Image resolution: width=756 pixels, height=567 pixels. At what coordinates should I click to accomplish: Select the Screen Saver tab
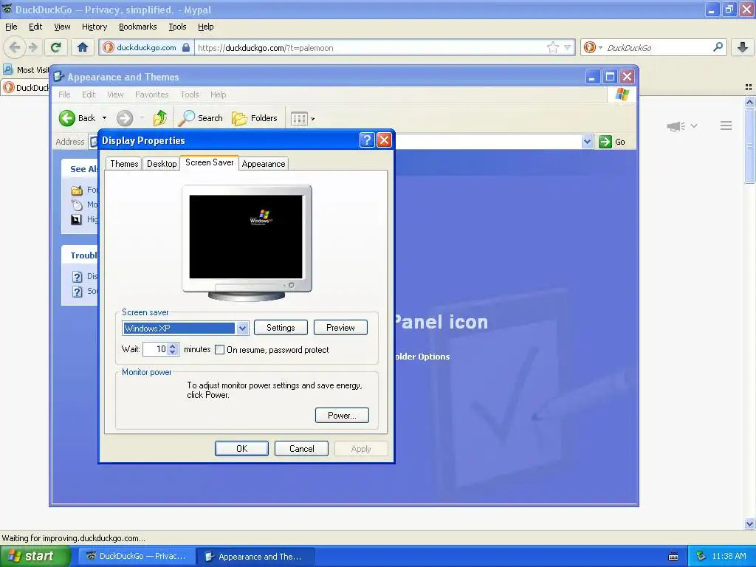point(209,162)
